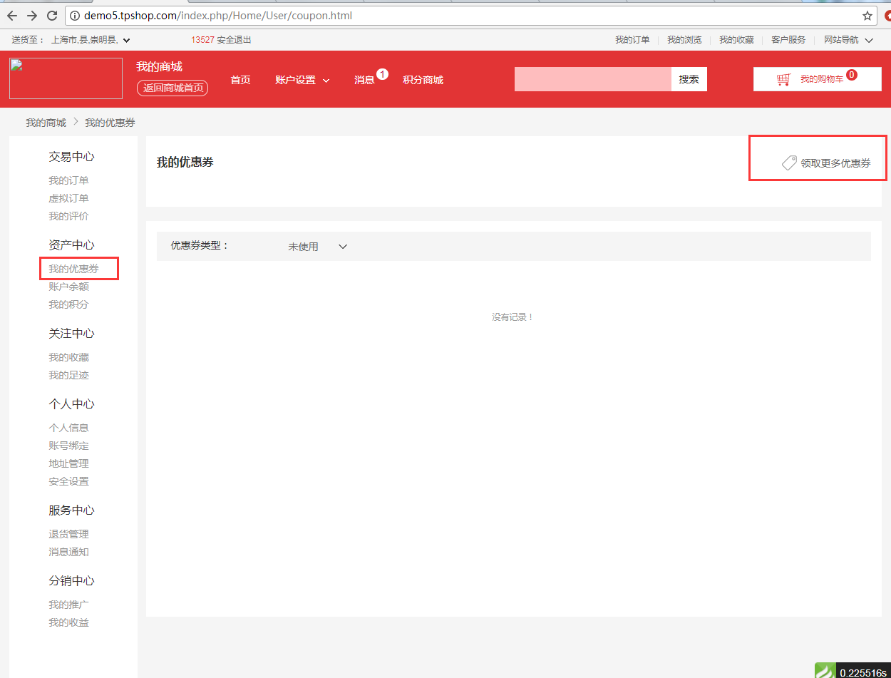Expand the 网站导航 menu
Screen dimensions: 891x678
coord(848,40)
